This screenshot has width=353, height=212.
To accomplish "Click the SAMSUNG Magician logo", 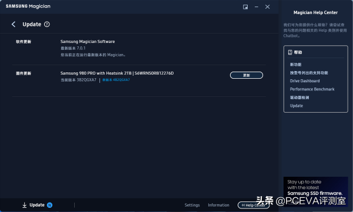I will (28, 6).
